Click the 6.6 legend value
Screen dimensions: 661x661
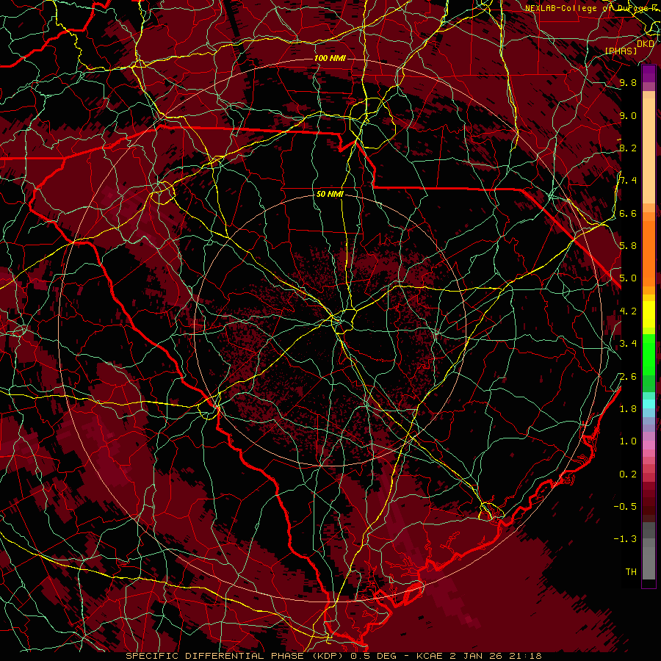click(x=628, y=213)
